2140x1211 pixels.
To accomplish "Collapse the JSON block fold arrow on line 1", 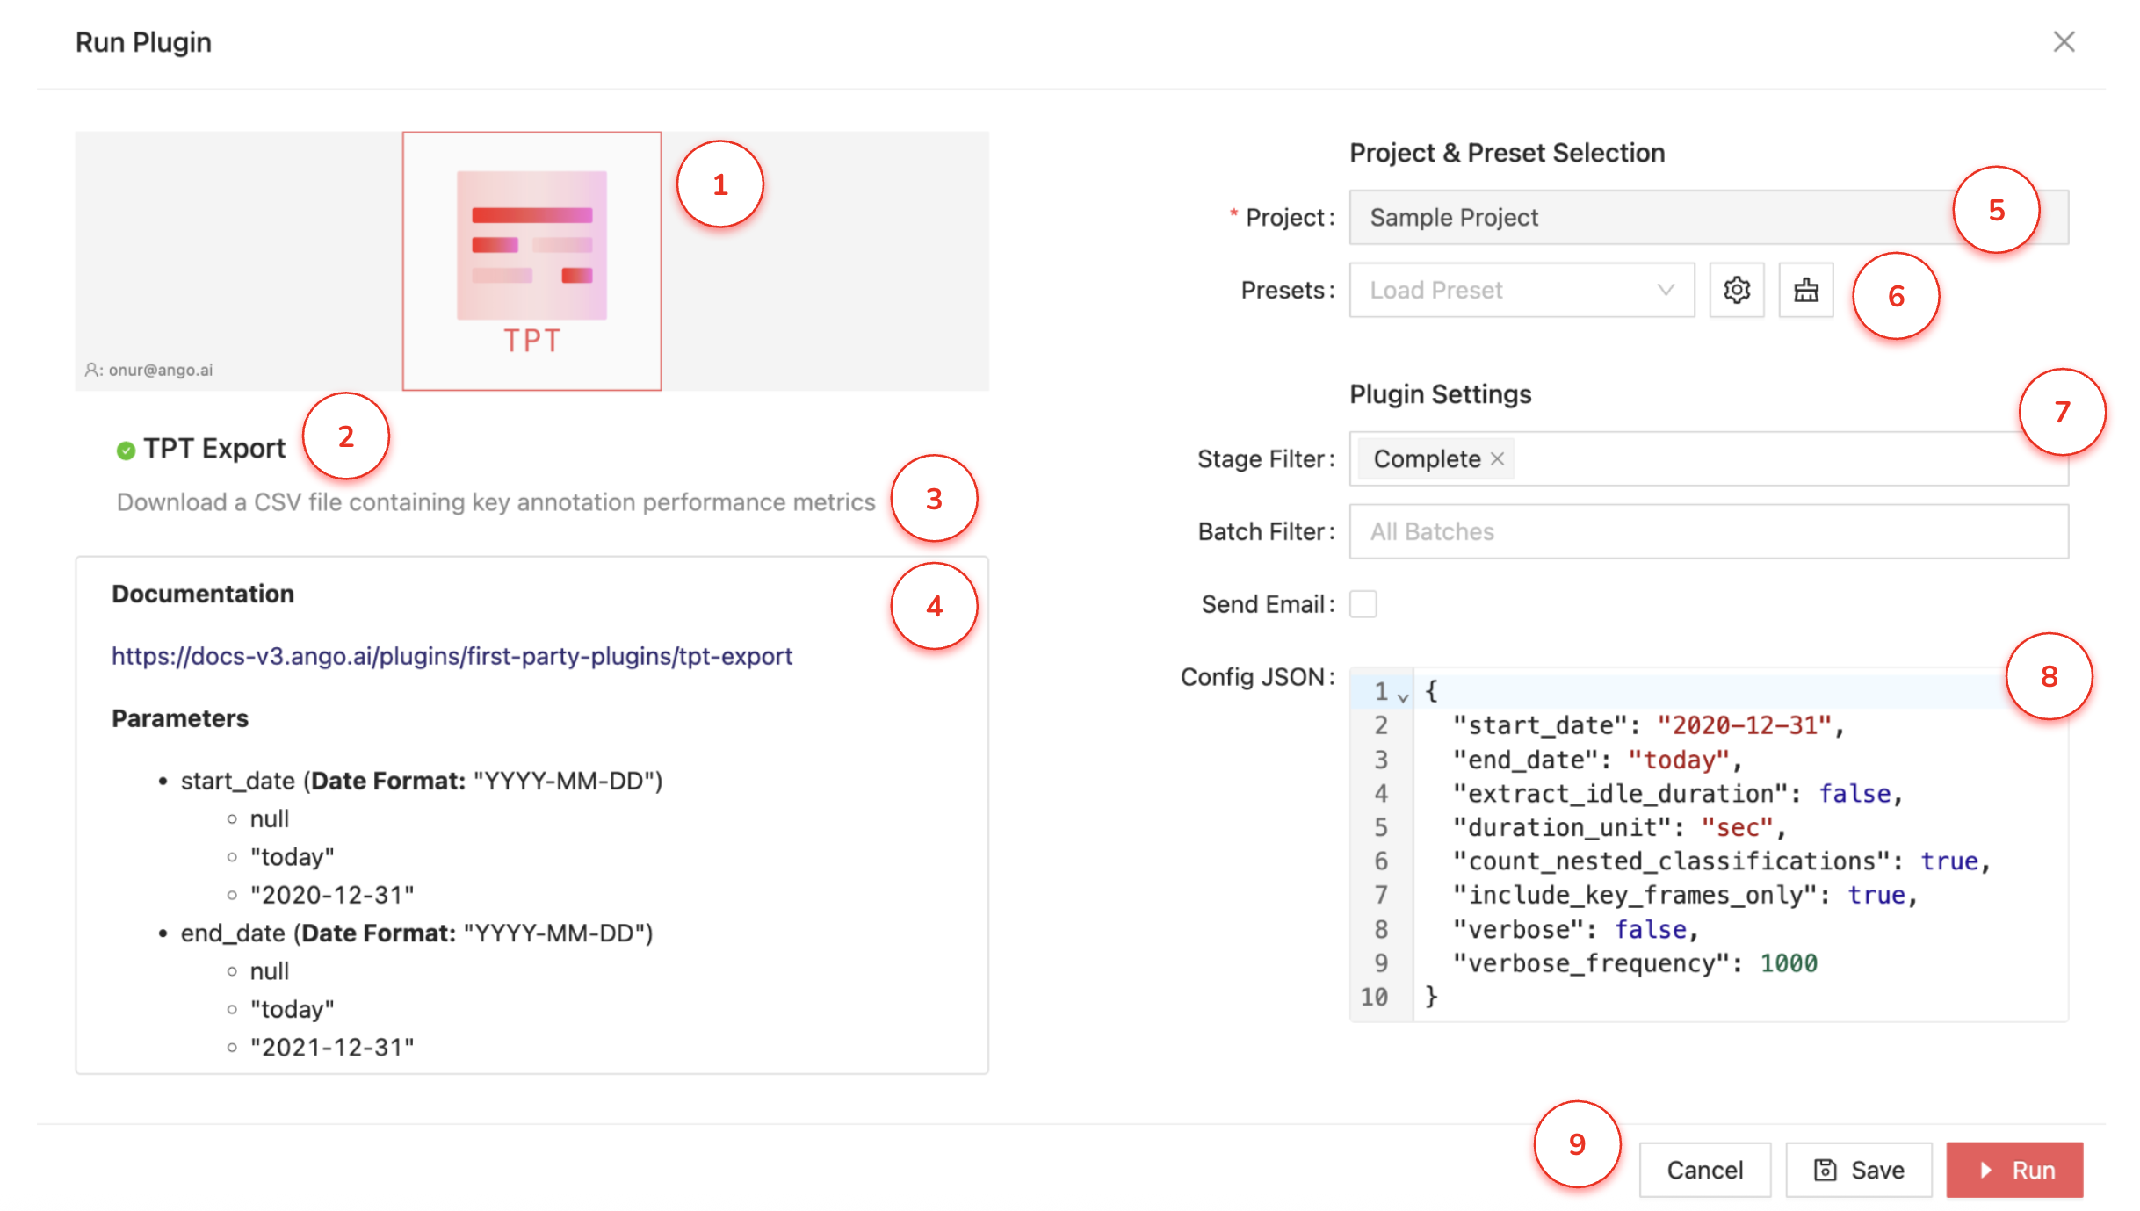I will (x=1403, y=697).
